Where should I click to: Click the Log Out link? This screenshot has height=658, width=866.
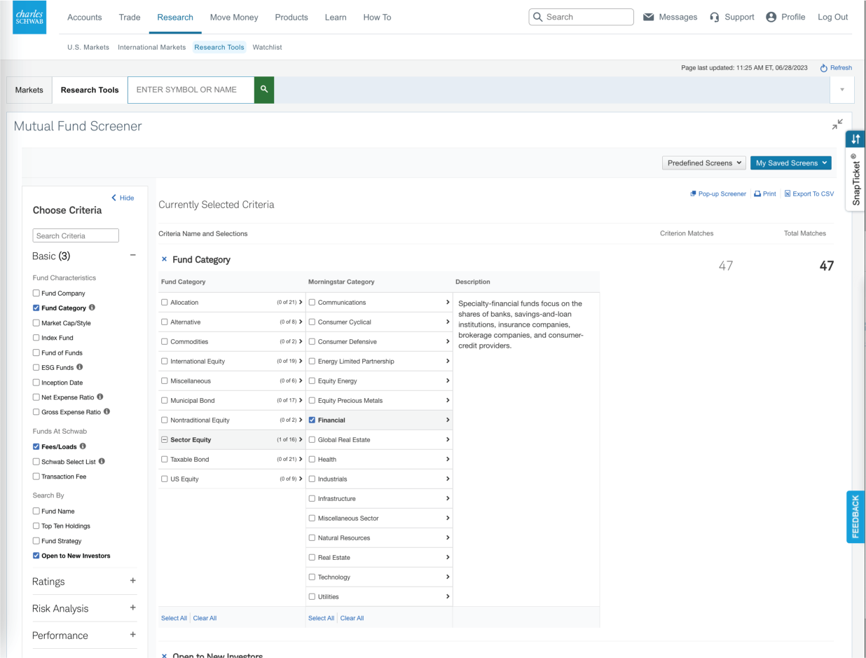833,17
